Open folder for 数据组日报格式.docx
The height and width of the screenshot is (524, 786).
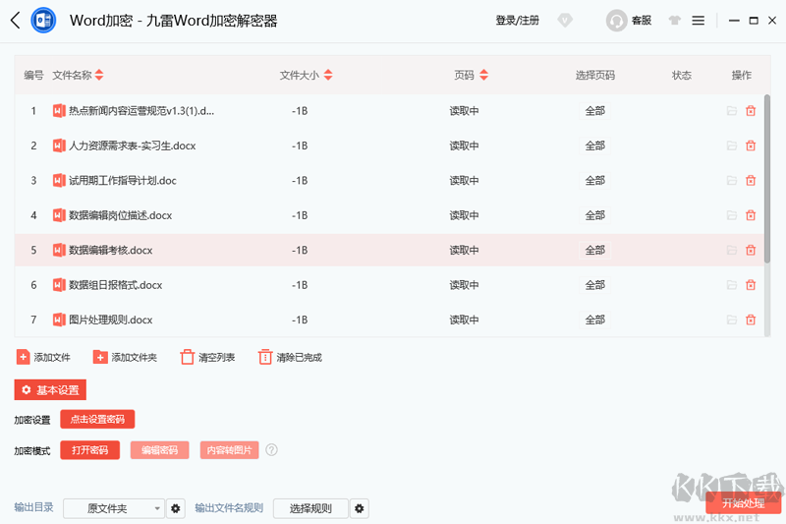click(732, 285)
